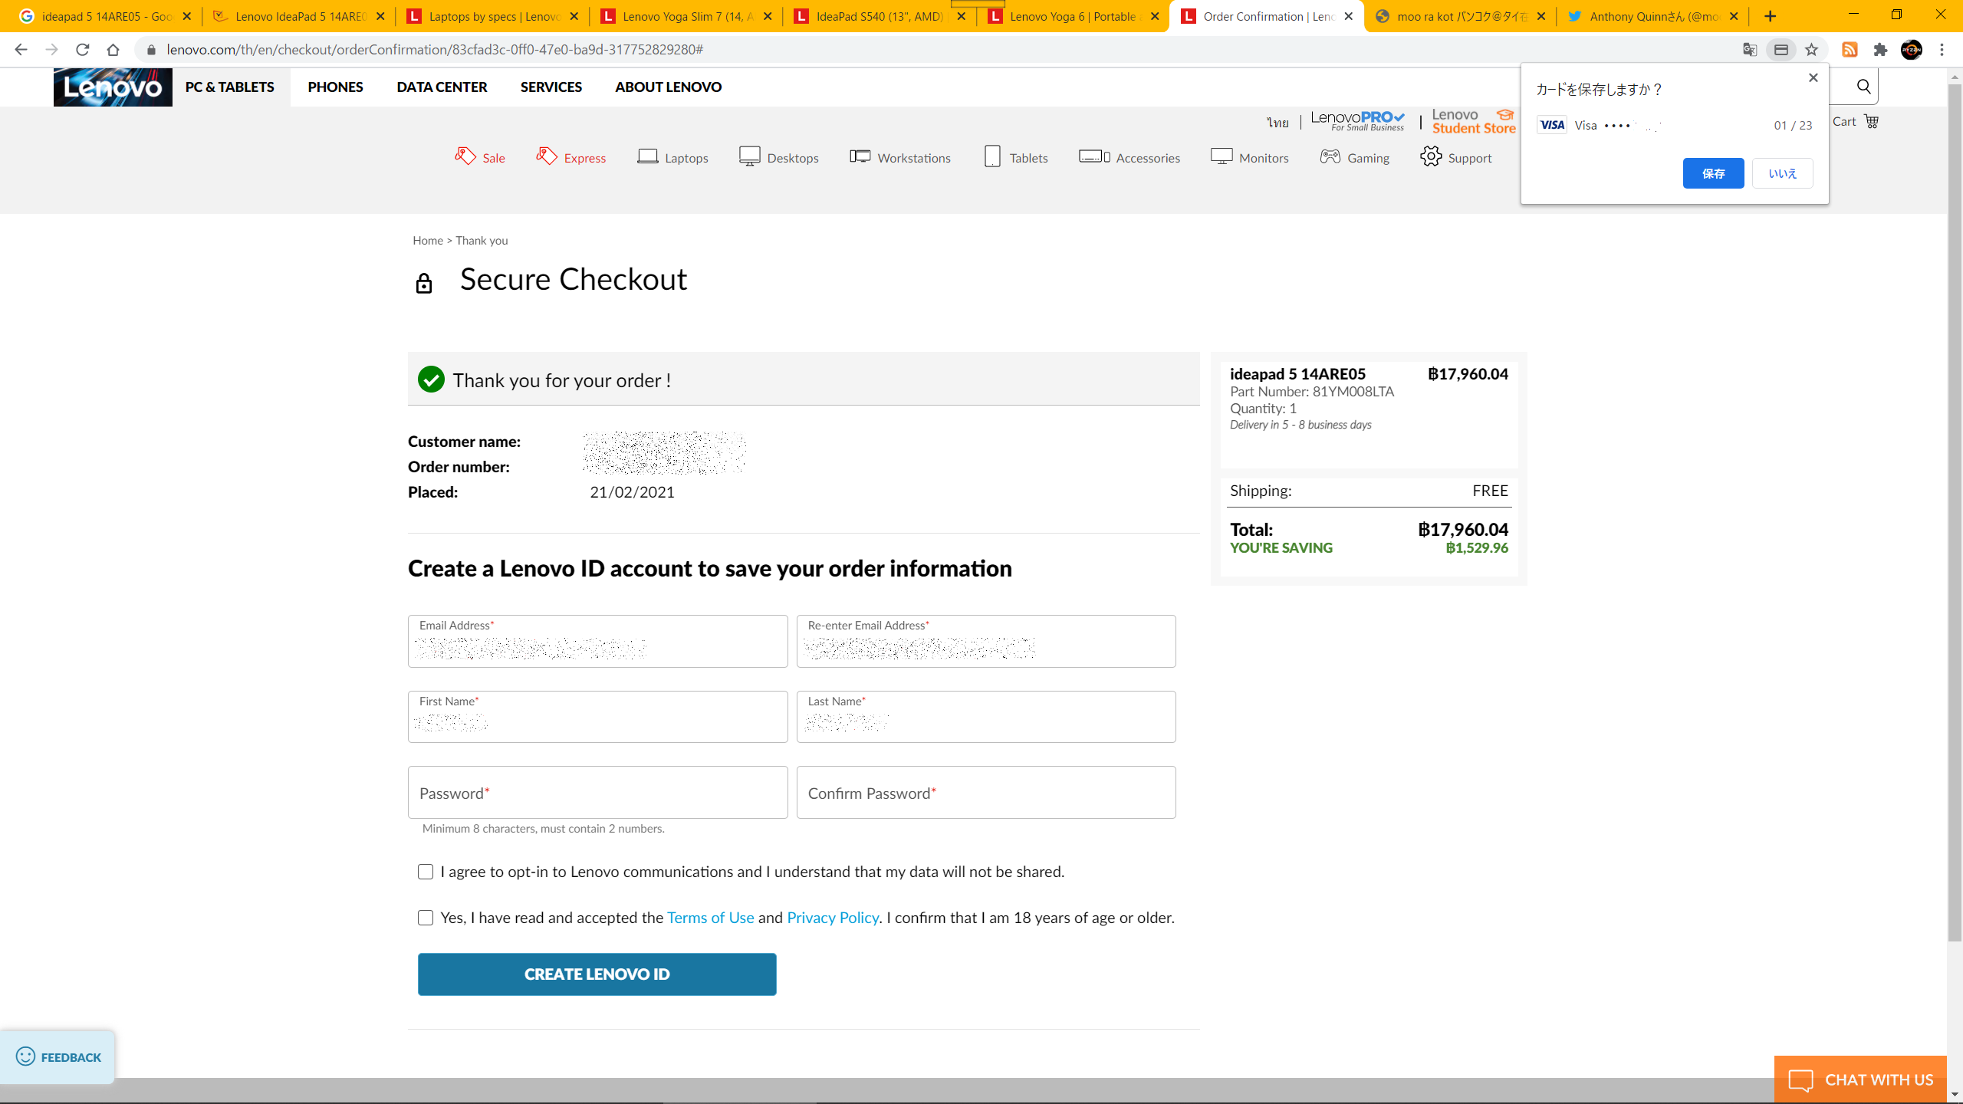Click the いいえ decline button

click(1782, 173)
